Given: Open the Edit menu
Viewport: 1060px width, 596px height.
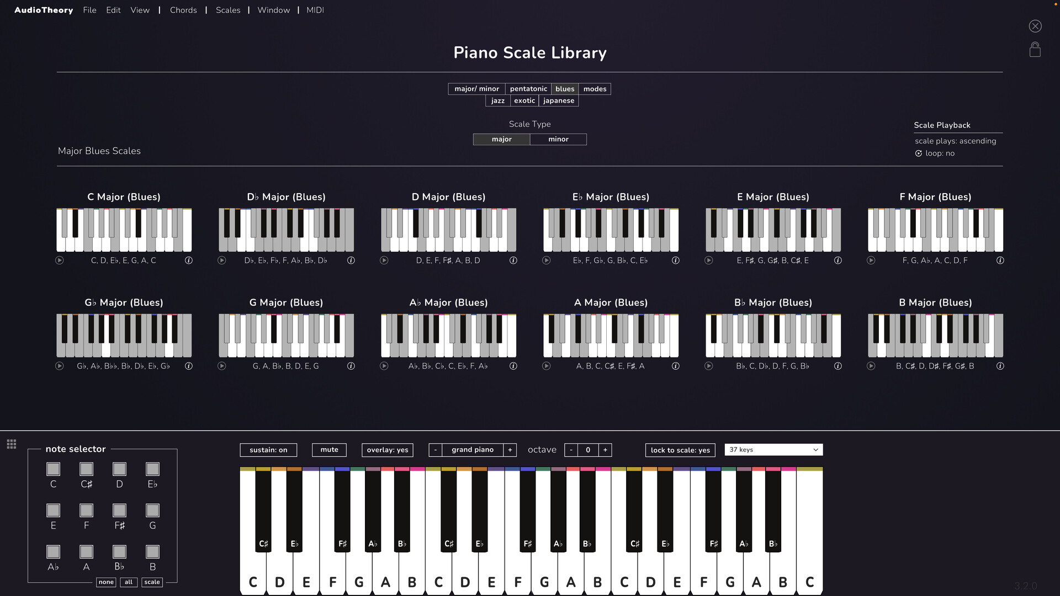Looking at the screenshot, I should [x=113, y=10].
